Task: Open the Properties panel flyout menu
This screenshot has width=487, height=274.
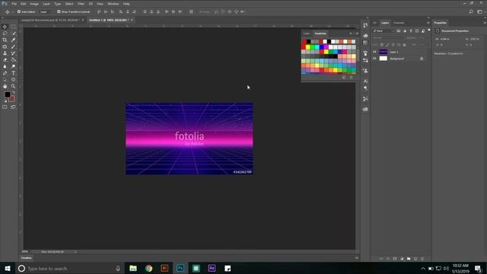Action: (484, 23)
